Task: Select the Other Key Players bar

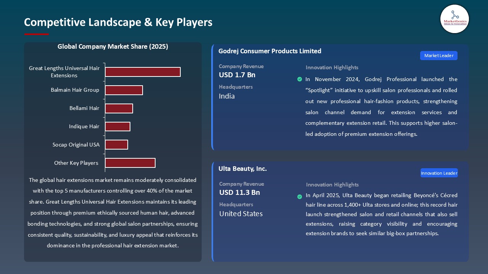Action: coord(130,162)
